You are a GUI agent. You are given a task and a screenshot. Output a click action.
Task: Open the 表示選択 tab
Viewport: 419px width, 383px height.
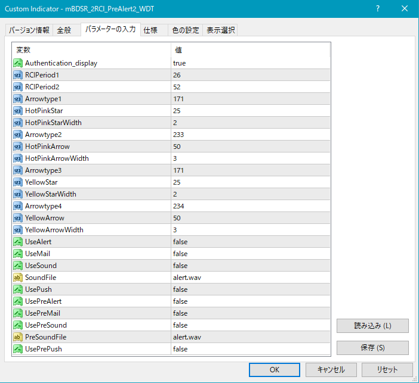coord(220,30)
